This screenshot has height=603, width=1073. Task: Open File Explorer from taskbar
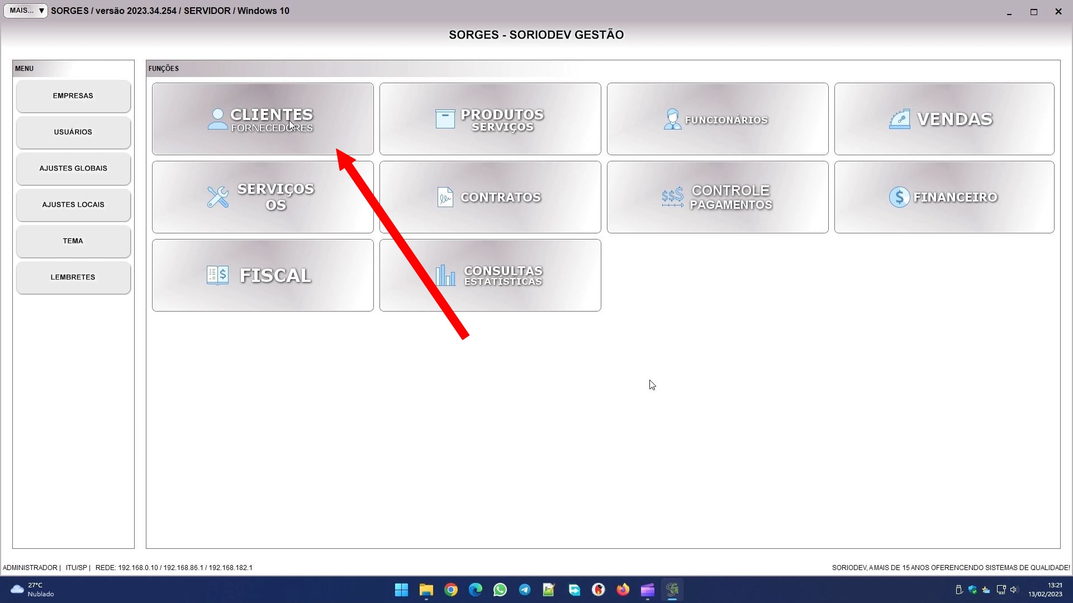tap(426, 590)
